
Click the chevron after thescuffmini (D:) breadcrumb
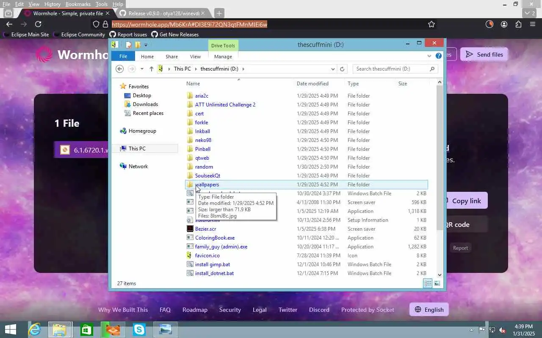[243, 69]
